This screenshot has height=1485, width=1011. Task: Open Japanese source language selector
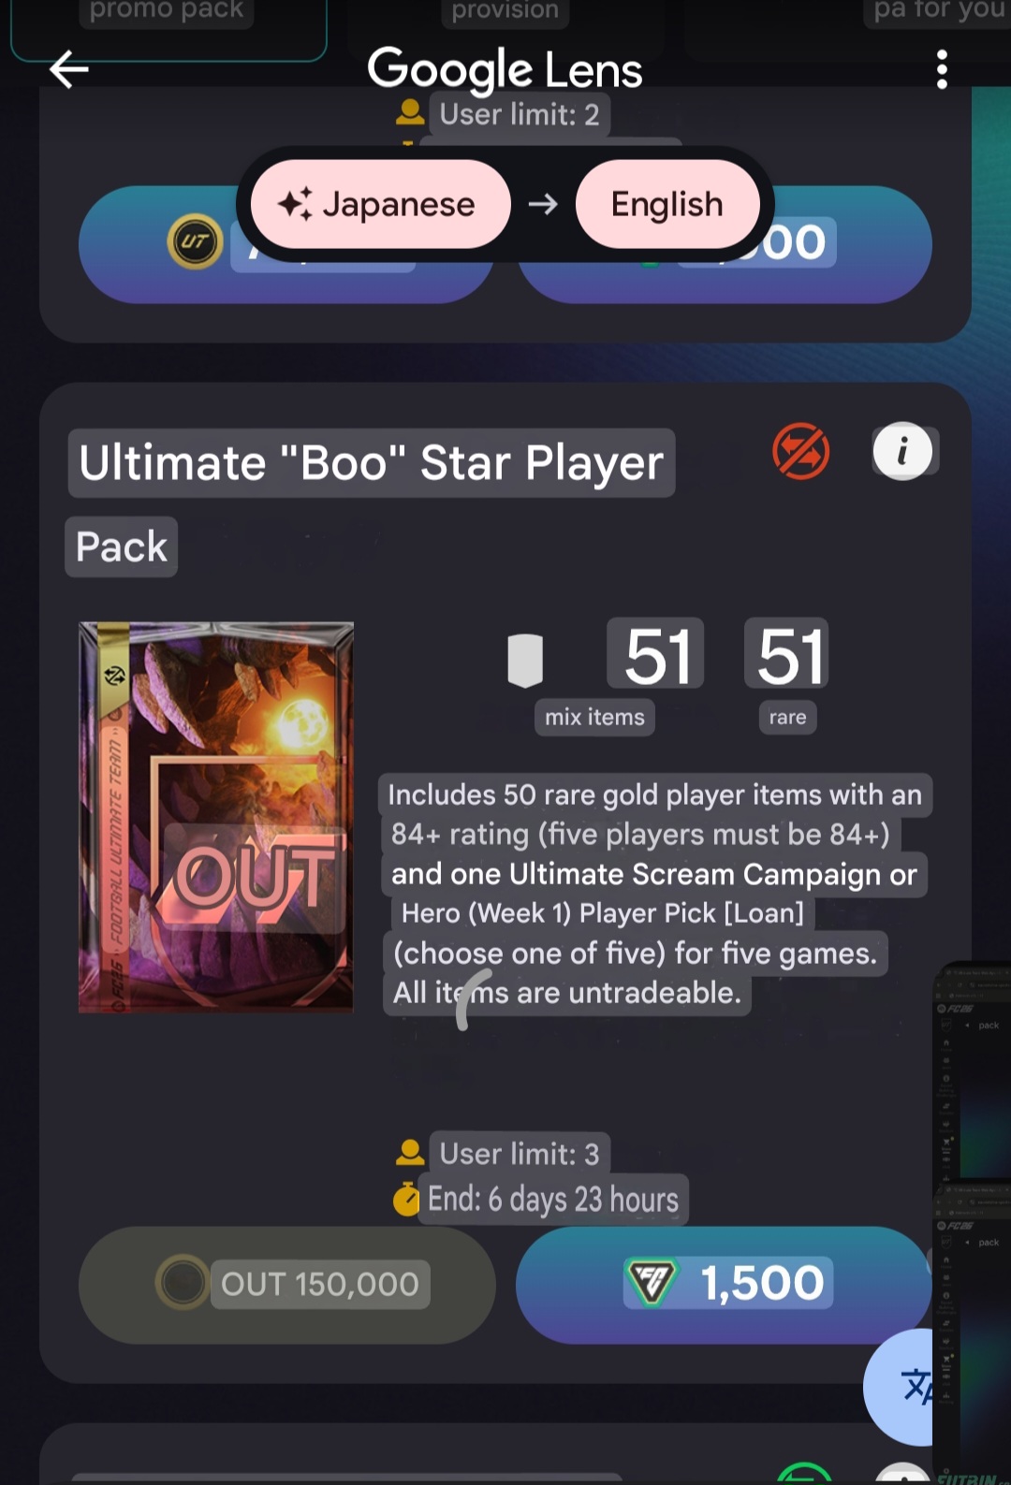pyautogui.click(x=380, y=204)
